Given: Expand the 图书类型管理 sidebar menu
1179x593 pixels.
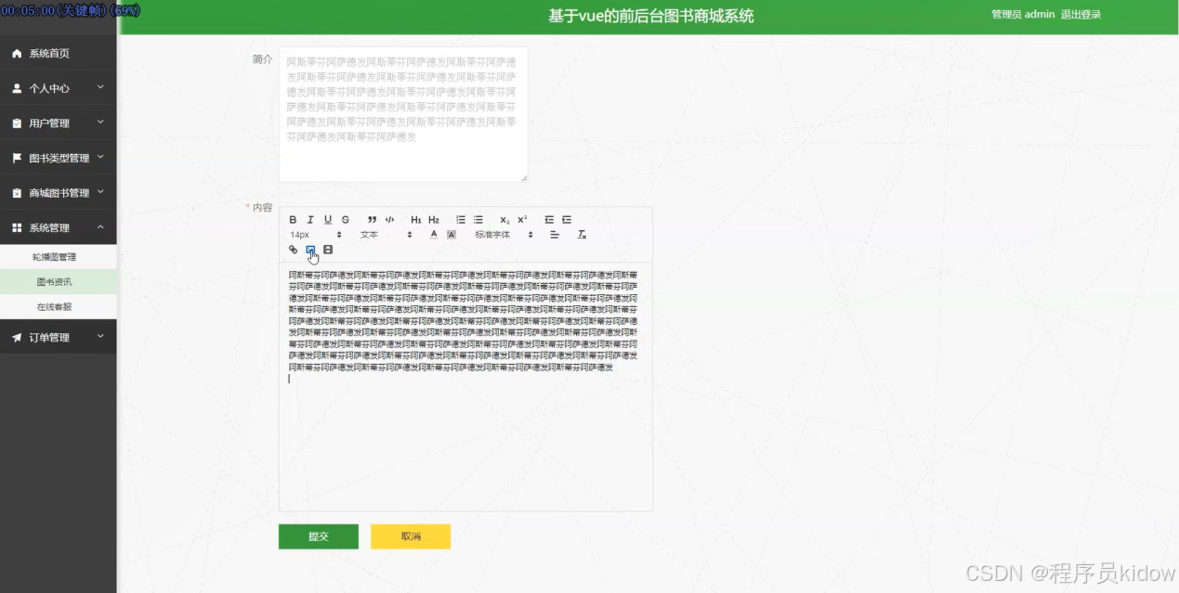Looking at the screenshot, I should [x=59, y=158].
